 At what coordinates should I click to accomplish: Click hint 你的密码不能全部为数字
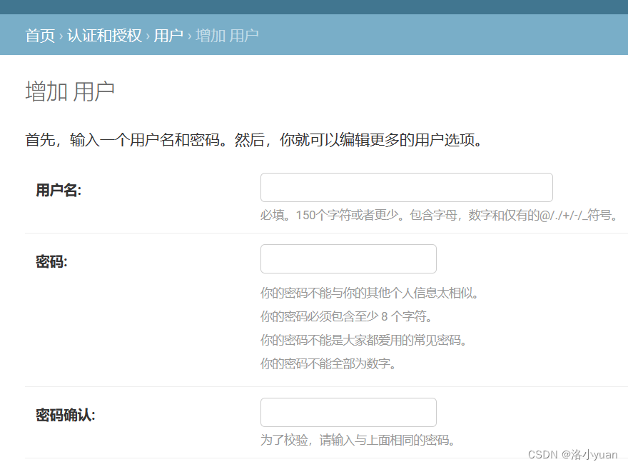[328, 363]
